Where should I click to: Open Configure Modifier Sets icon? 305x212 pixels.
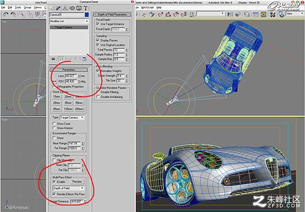tap(84, 59)
